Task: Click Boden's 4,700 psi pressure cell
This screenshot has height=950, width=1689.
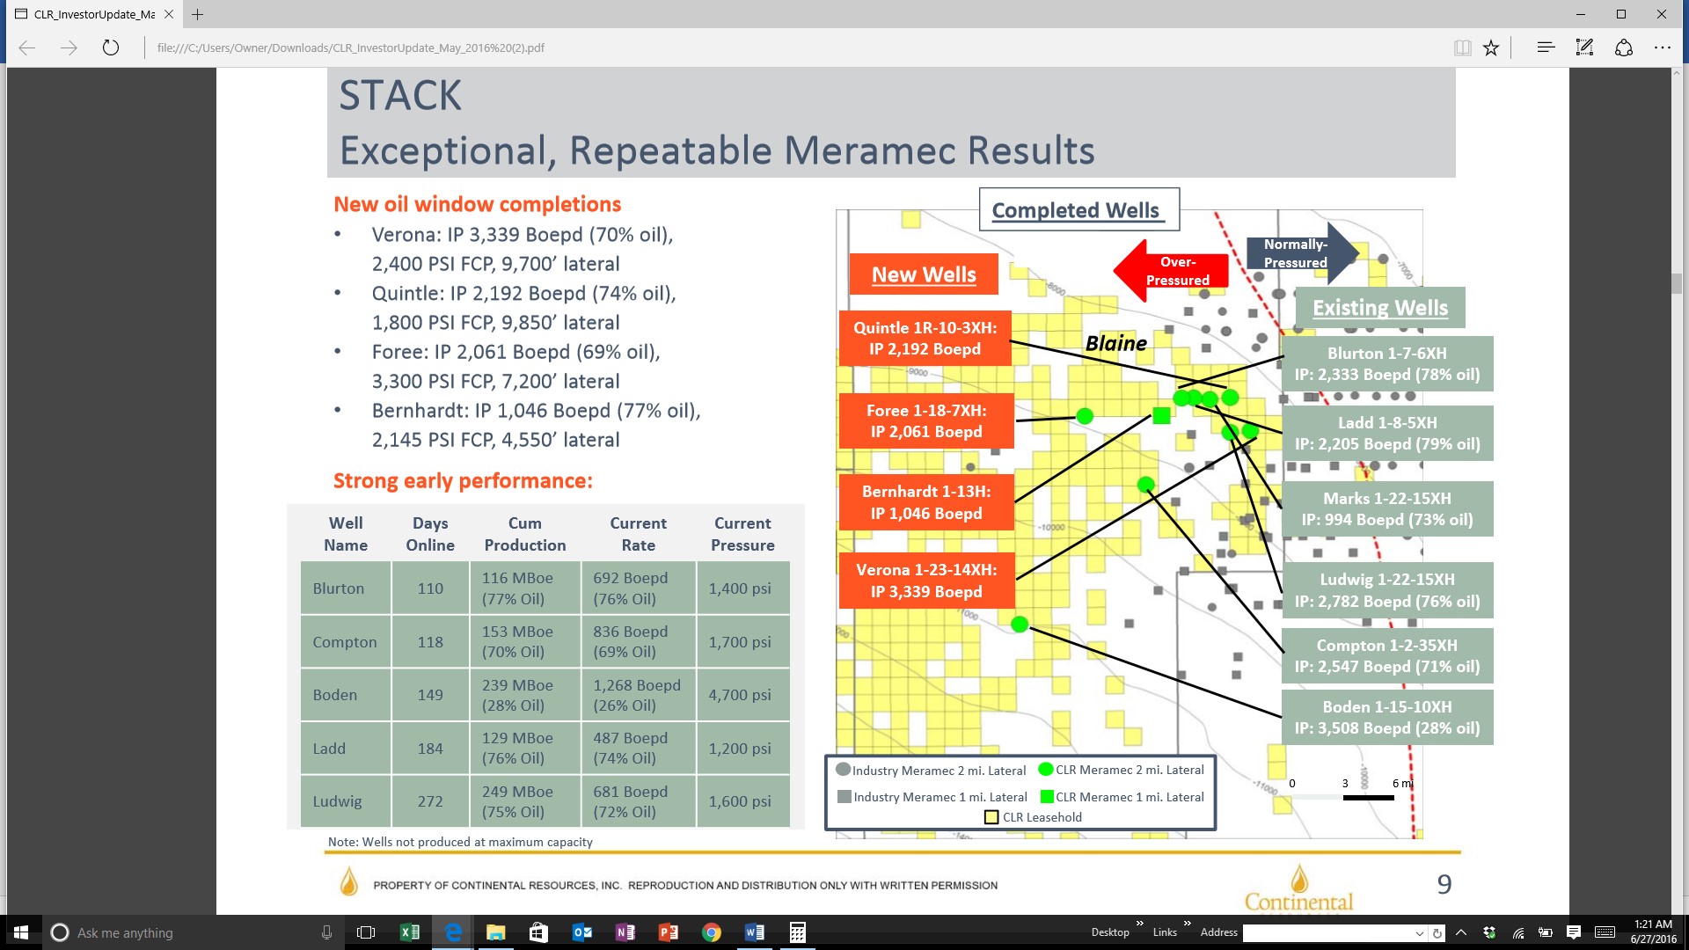Action: [x=743, y=695]
